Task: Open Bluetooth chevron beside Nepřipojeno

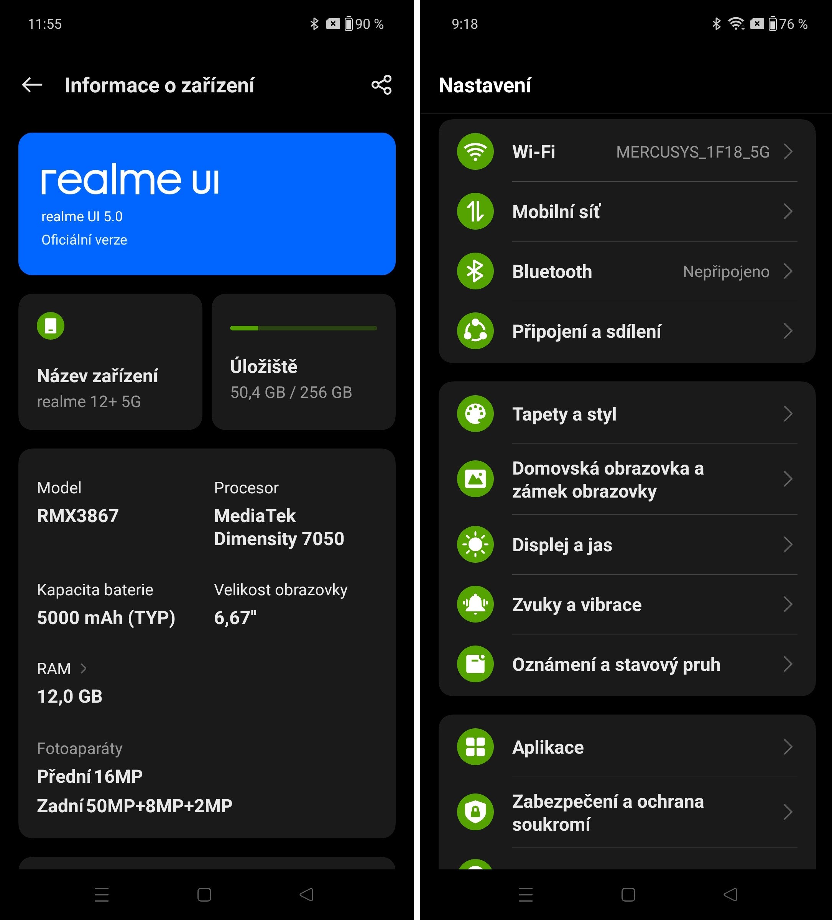Action: (788, 271)
